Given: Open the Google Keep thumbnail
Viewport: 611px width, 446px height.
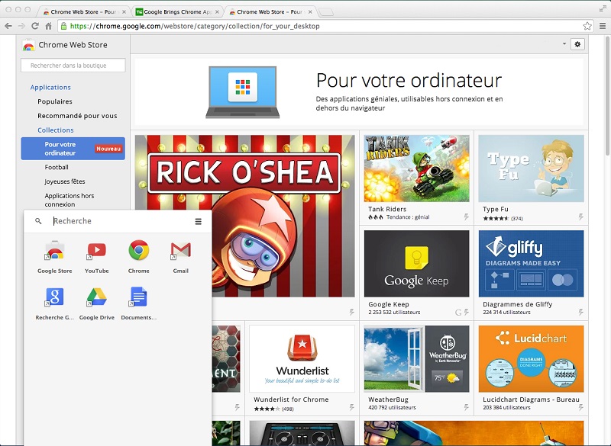Looking at the screenshot, I should click(416, 264).
